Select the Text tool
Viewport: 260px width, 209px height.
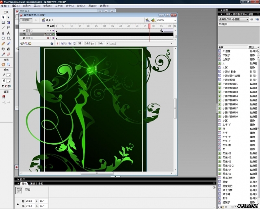click(x=9, y=33)
